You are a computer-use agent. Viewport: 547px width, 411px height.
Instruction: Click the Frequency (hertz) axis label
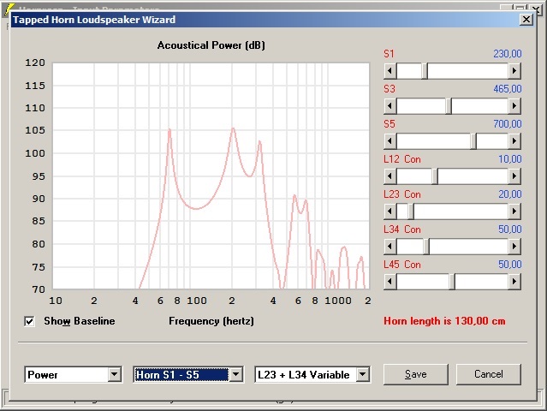211,321
